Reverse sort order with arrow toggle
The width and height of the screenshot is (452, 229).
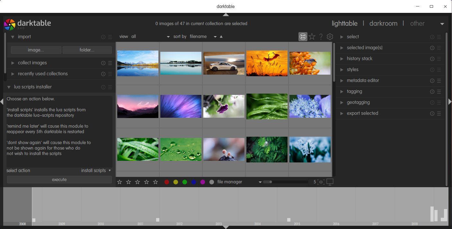(221, 37)
